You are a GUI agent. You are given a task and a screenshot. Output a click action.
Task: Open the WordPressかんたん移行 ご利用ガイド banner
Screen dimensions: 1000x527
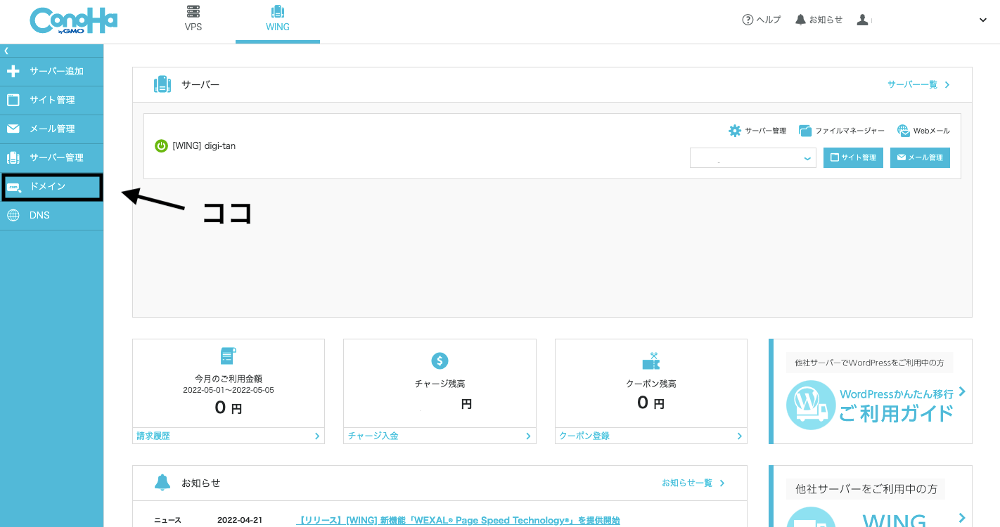point(871,391)
